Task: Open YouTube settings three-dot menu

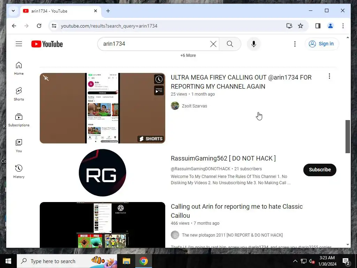Action: (295, 44)
